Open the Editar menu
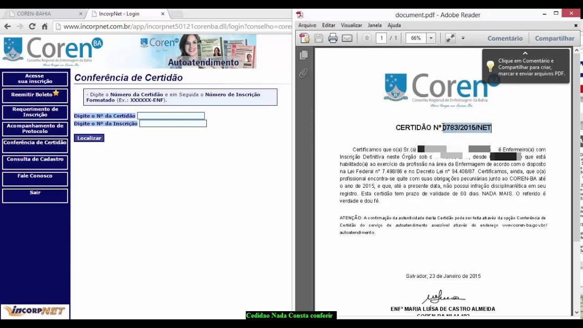This screenshot has height=328, width=583. 328,26
